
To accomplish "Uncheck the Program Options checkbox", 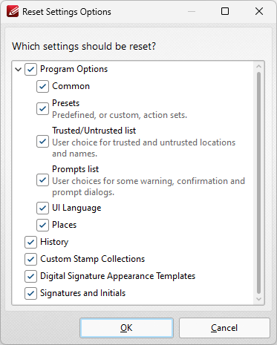I will (x=30, y=70).
